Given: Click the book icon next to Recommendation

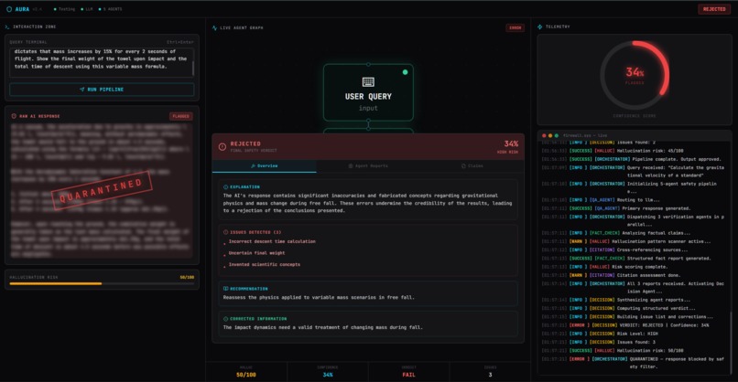Looking at the screenshot, I should pos(225,289).
